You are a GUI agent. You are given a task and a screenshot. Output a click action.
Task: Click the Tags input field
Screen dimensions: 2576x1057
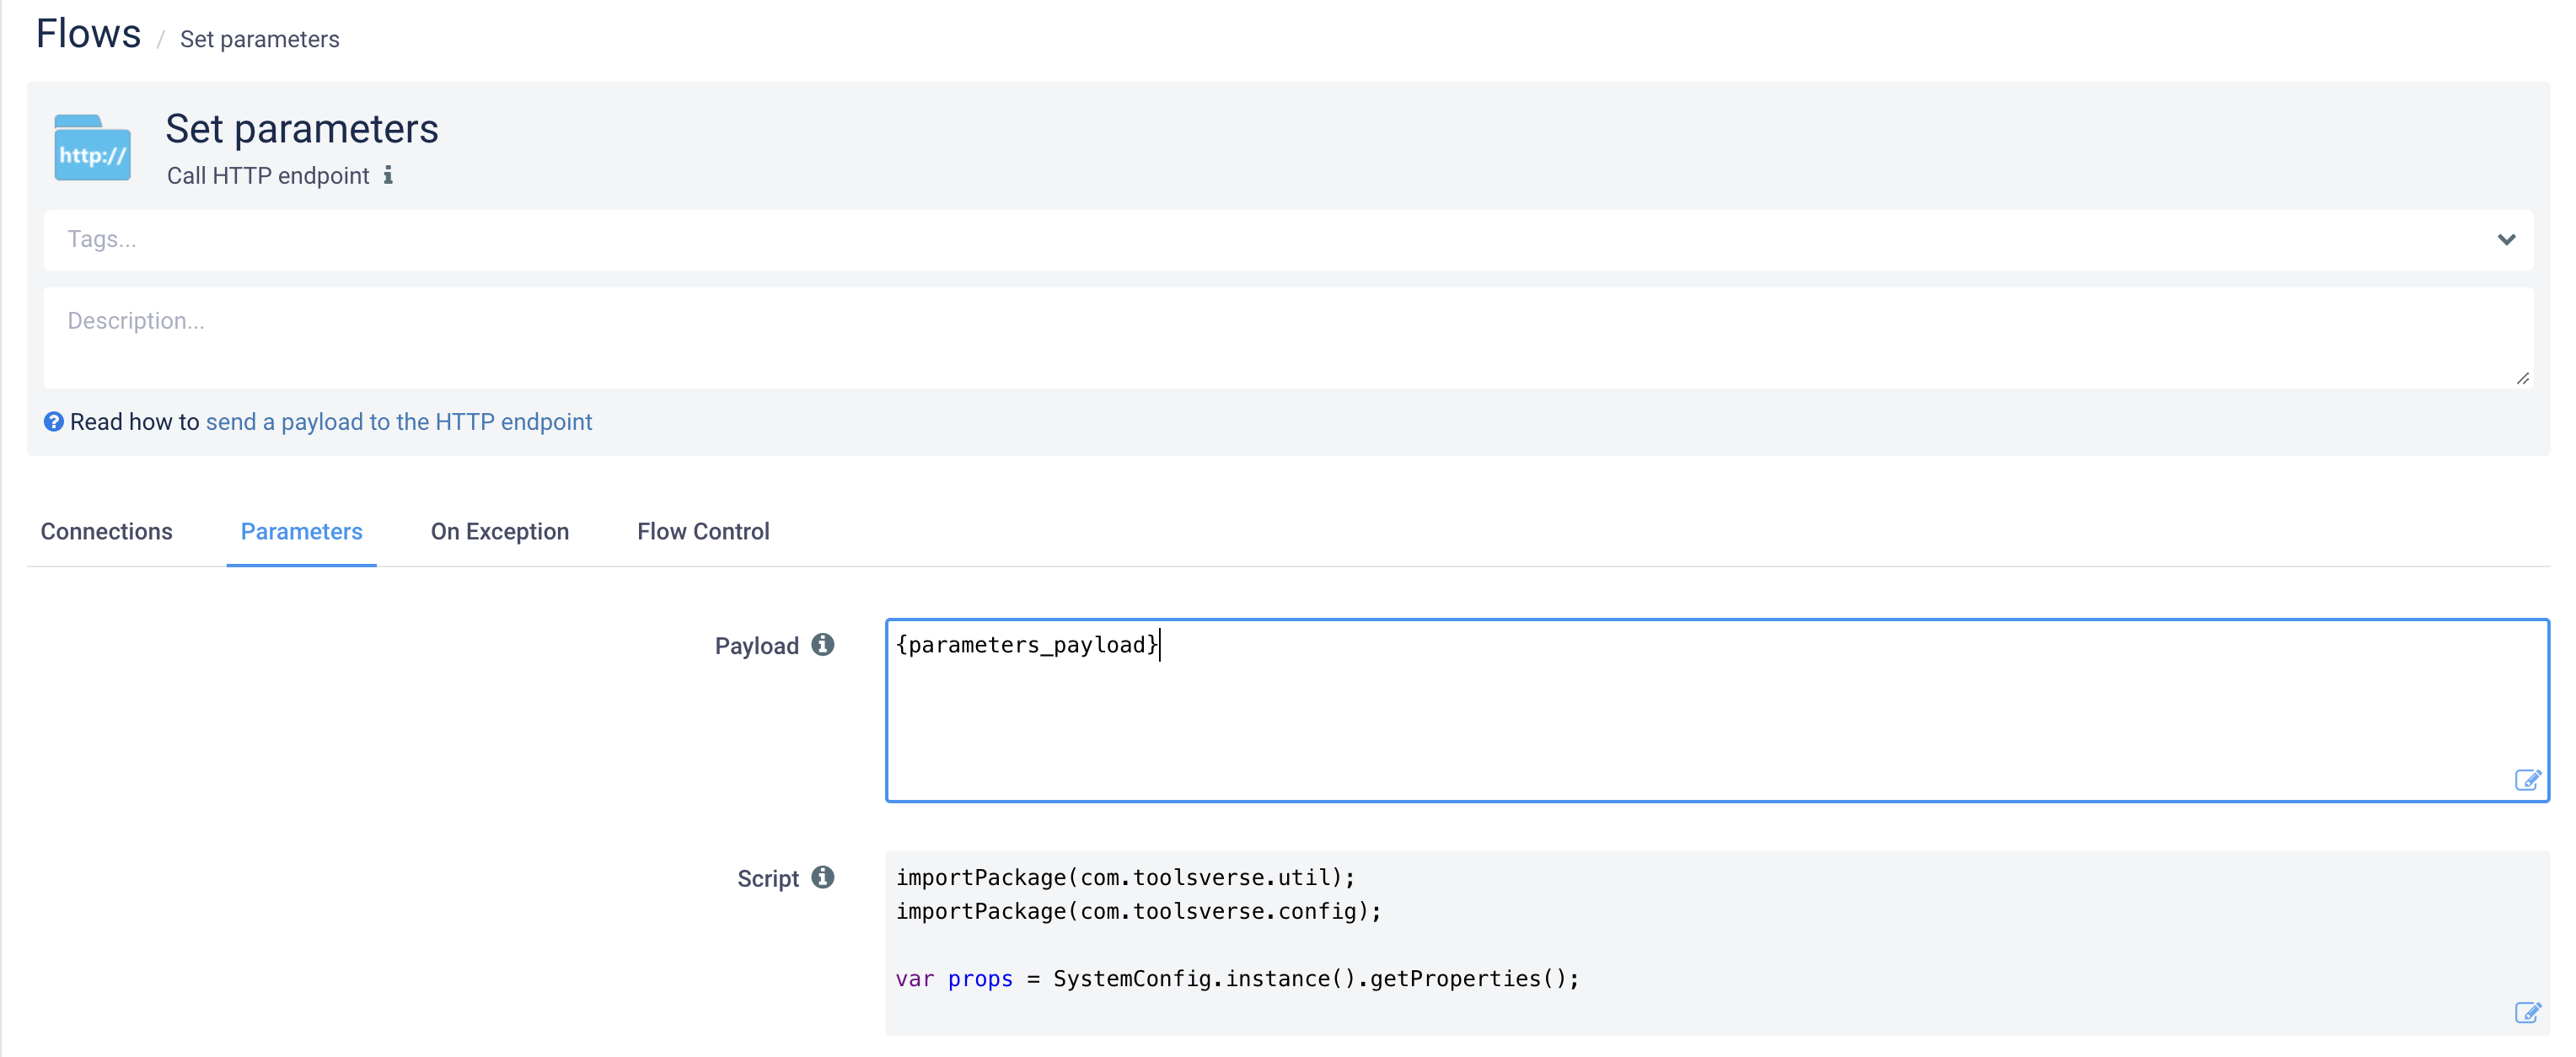(x=1200, y=240)
